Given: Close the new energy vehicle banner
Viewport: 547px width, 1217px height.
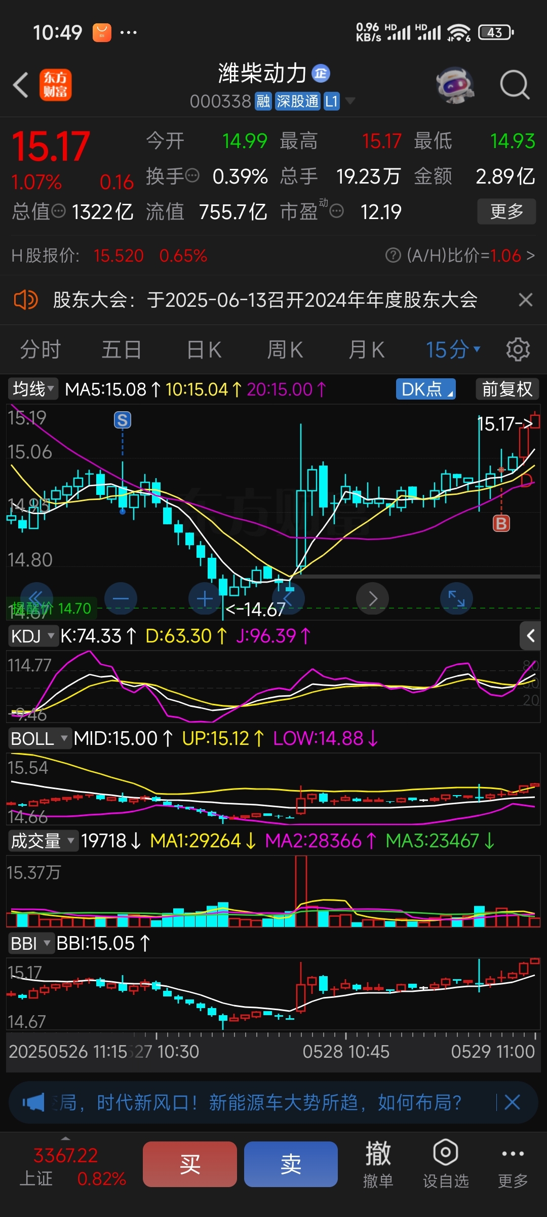Looking at the screenshot, I should point(512,1102).
